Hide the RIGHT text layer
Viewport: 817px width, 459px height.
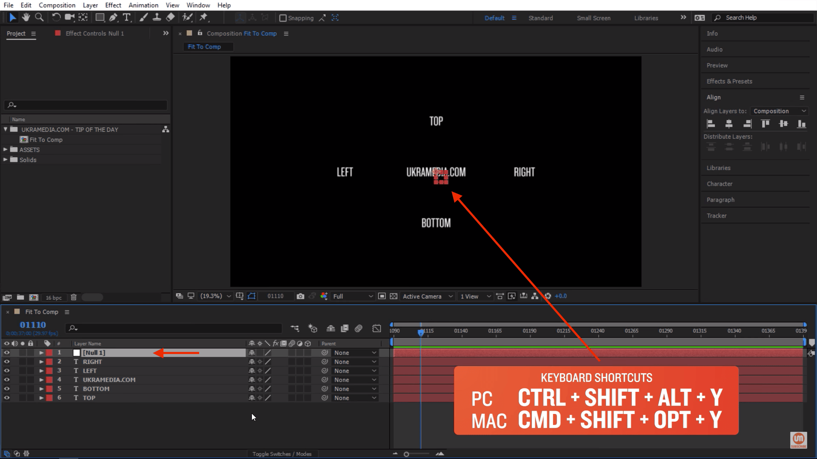click(7, 362)
